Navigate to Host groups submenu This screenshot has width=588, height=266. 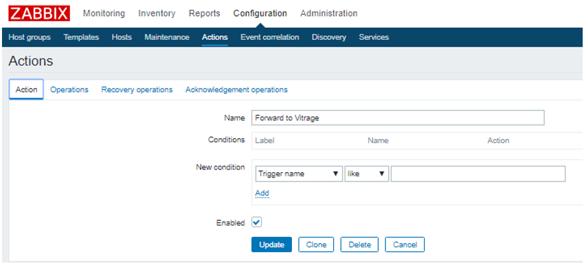(29, 37)
